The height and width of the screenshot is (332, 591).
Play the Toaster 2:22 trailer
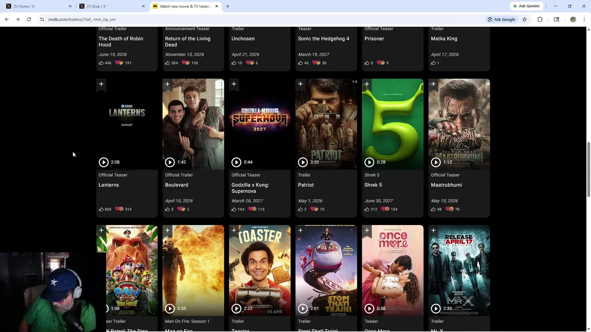coord(236,308)
